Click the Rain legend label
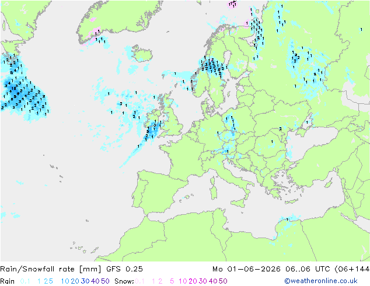This screenshot has height=286, width=370. click(8, 281)
